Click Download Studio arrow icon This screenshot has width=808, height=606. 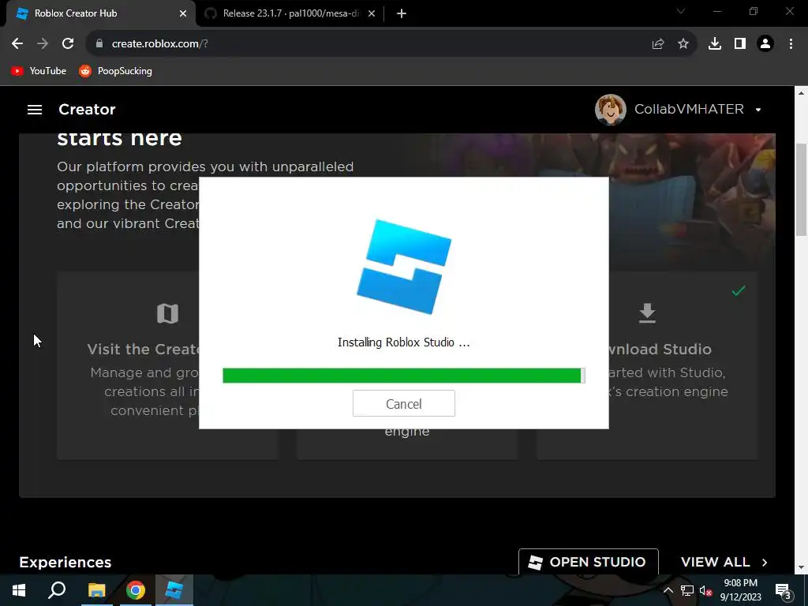[647, 313]
